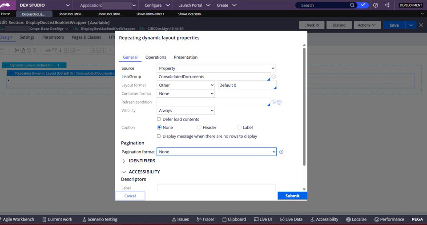Image resolution: width=427 pixels, height=225 pixels.
Task: Collapse the ACCESSIBILITY section
Action: coord(123,172)
